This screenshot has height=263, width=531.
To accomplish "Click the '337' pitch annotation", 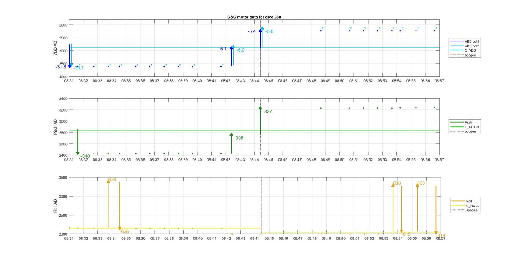I will click(x=268, y=112).
